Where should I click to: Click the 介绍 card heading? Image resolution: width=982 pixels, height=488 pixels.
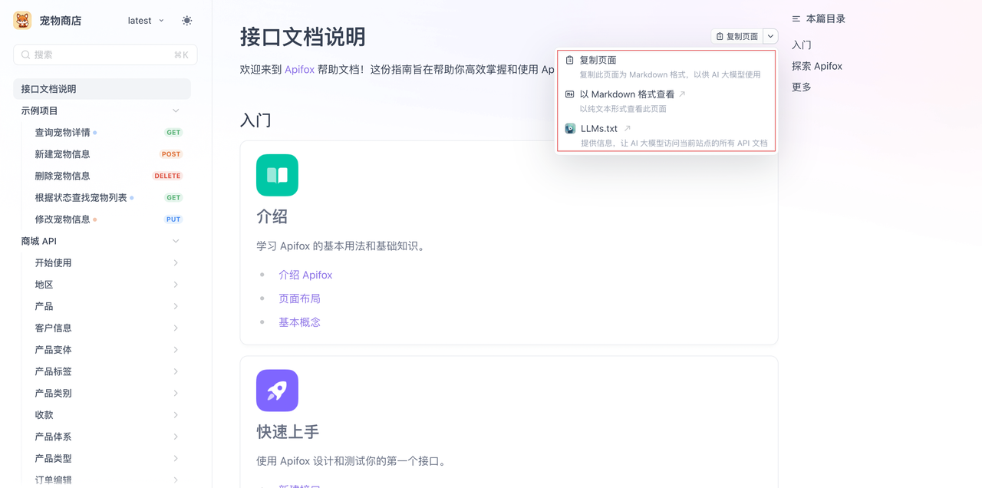272,216
